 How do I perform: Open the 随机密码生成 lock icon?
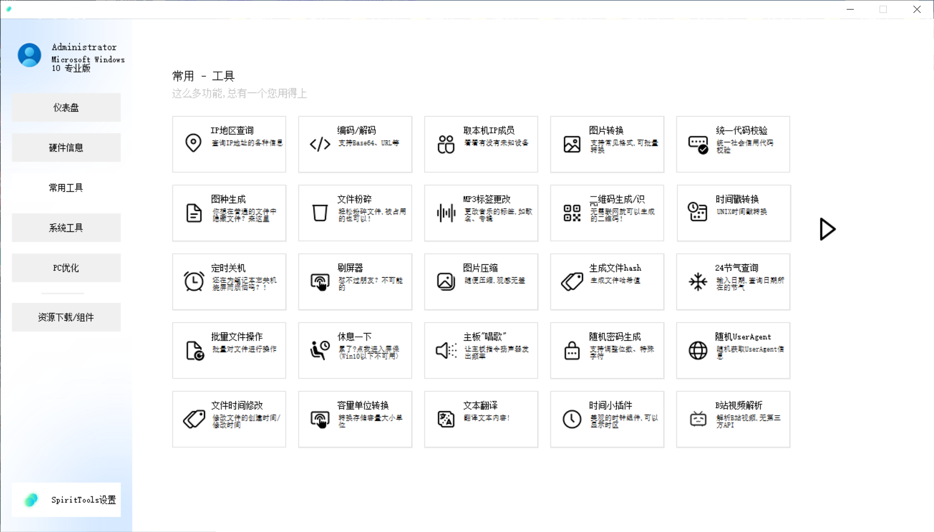pyautogui.click(x=572, y=351)
